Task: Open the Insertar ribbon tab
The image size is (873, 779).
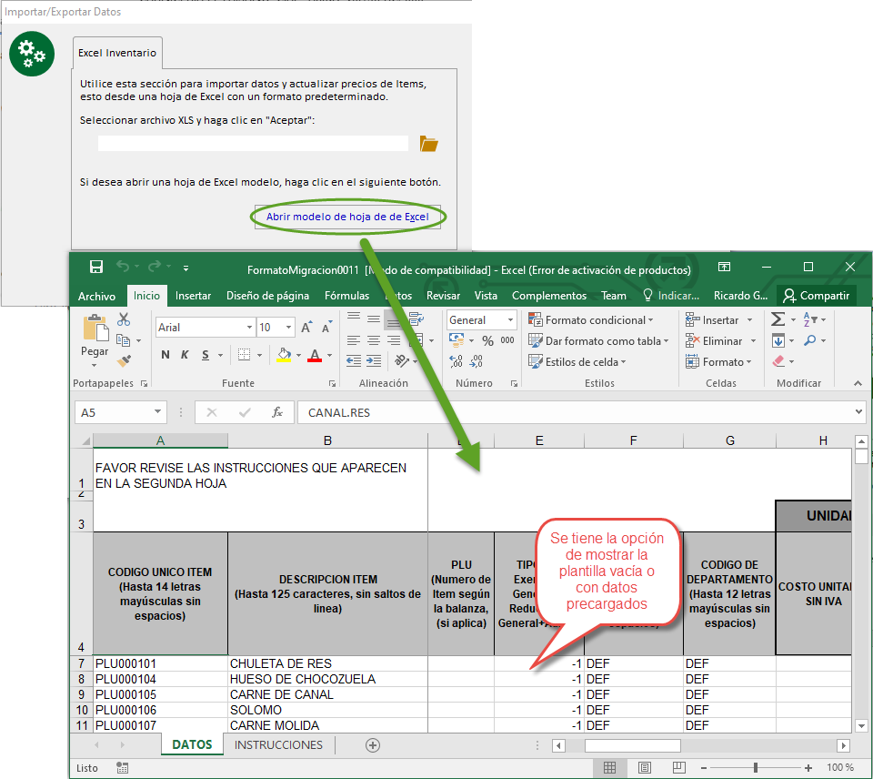Action: (193, 296)
